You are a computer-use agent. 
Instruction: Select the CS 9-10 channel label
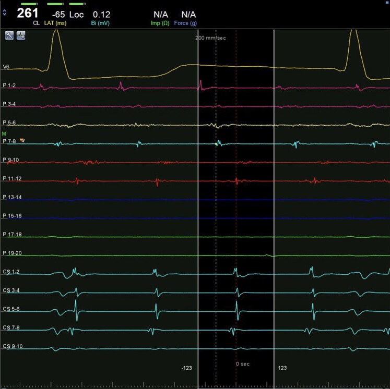click(x=13, y=346)
